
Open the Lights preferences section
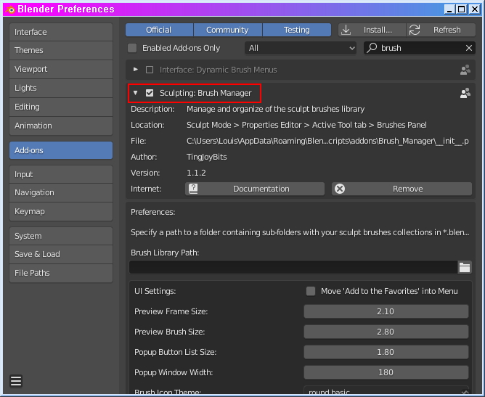point(61,88)
